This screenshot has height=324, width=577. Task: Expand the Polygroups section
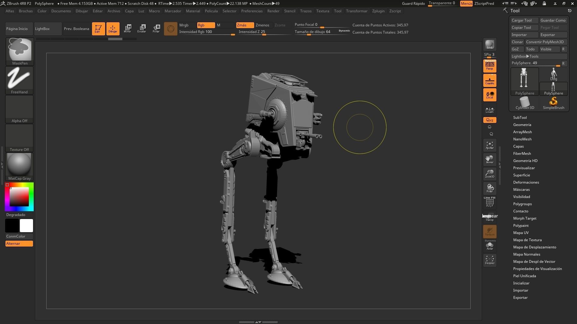(523, 204)
